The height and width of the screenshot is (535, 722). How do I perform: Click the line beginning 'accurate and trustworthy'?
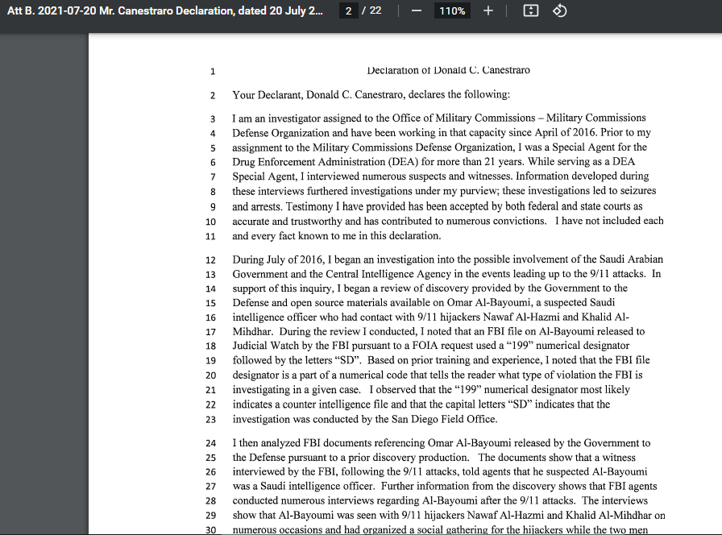click(447, 221)
